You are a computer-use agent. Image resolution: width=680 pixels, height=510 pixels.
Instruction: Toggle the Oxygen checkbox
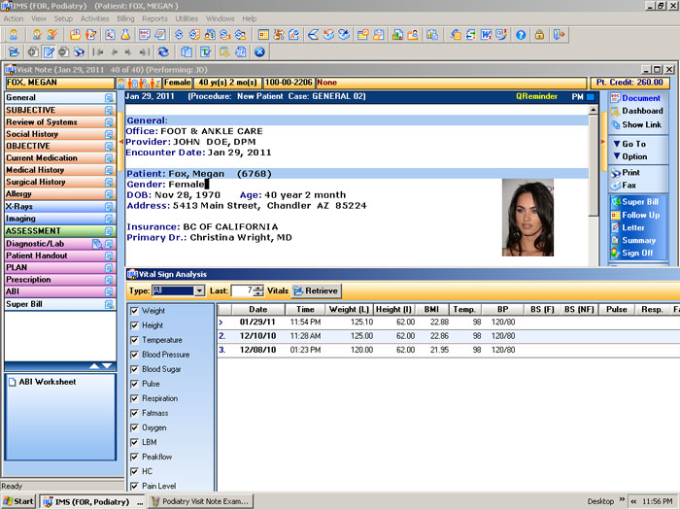point(134,427)
